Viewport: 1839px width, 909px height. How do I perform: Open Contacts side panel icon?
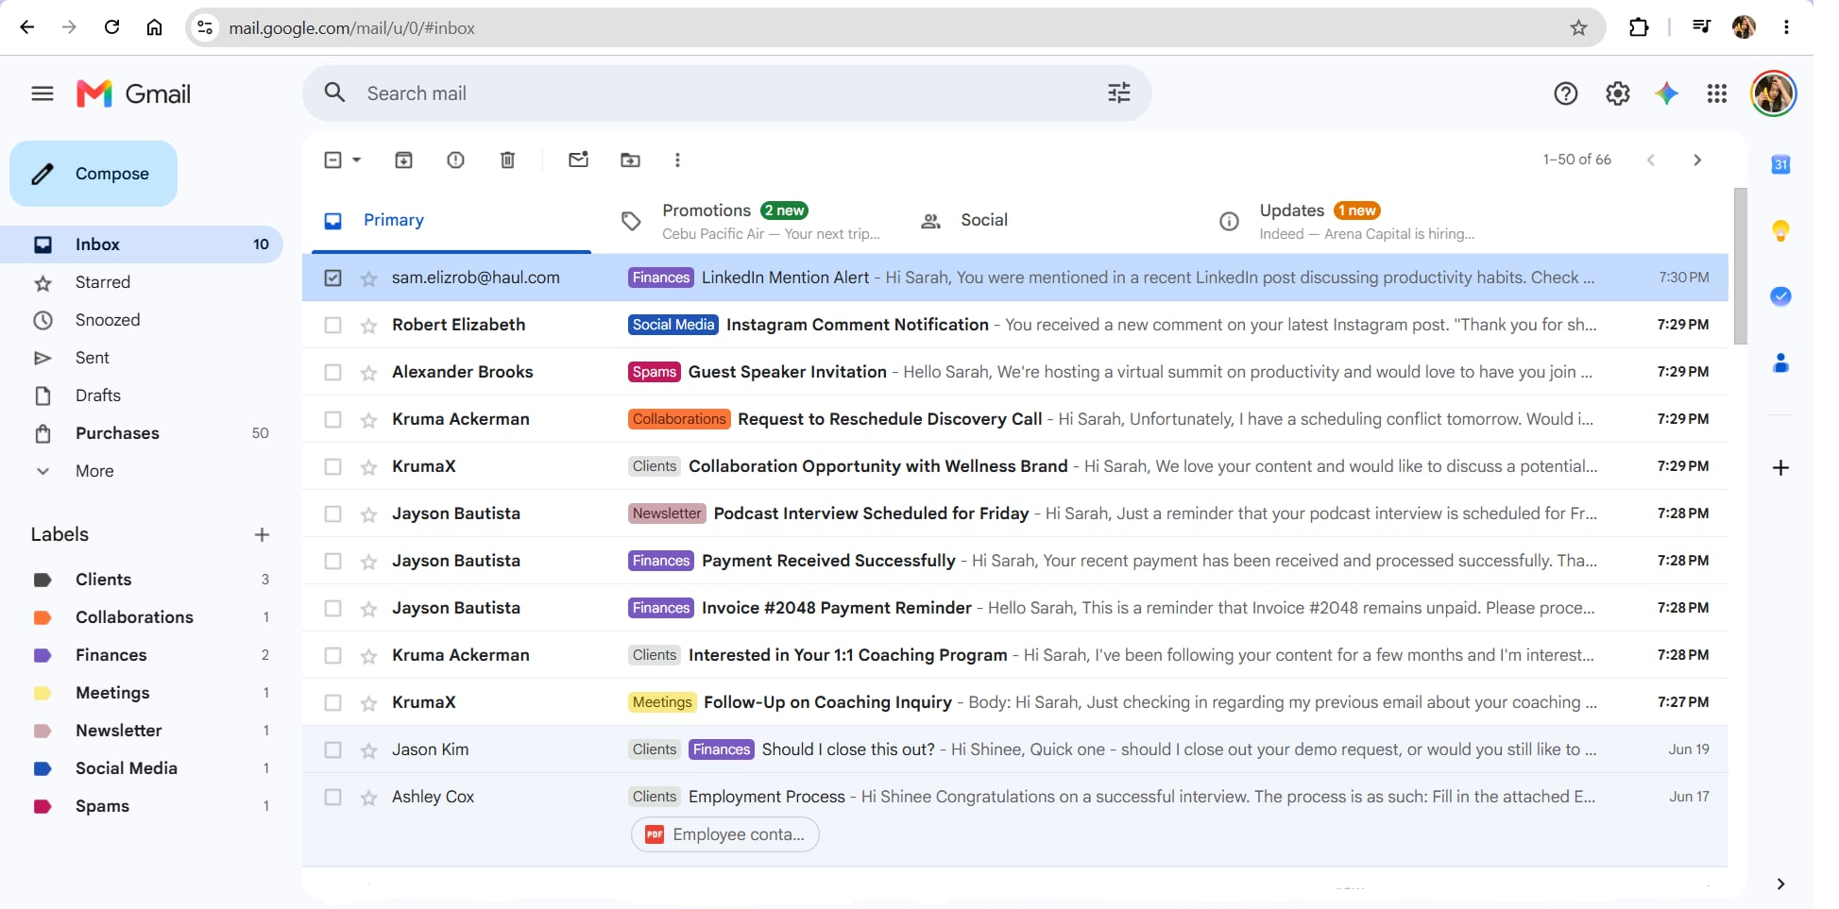[x=1780, y=362]
